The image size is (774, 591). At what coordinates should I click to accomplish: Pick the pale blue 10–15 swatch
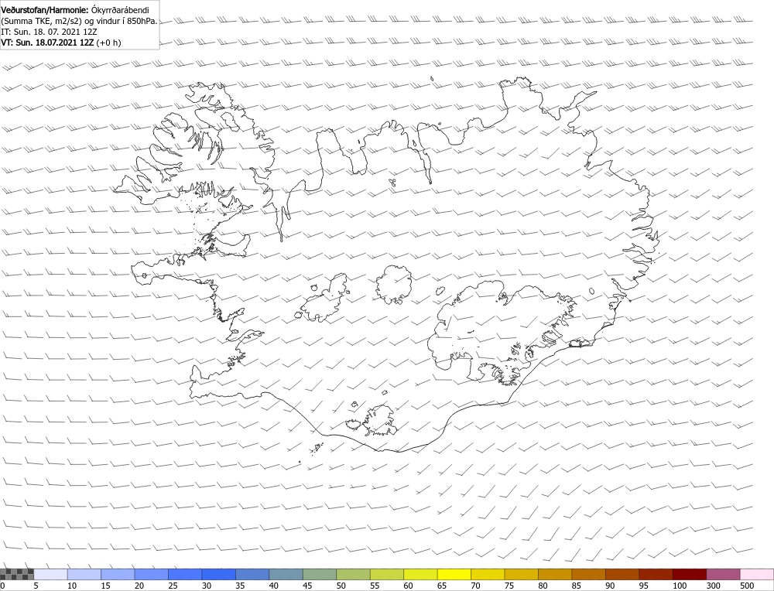coord(84,574)
